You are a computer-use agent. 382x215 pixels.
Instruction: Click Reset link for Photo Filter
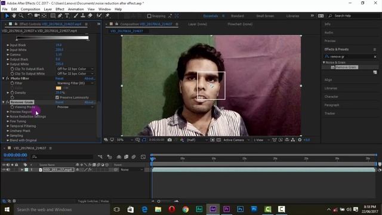click(x=59, y=78)
